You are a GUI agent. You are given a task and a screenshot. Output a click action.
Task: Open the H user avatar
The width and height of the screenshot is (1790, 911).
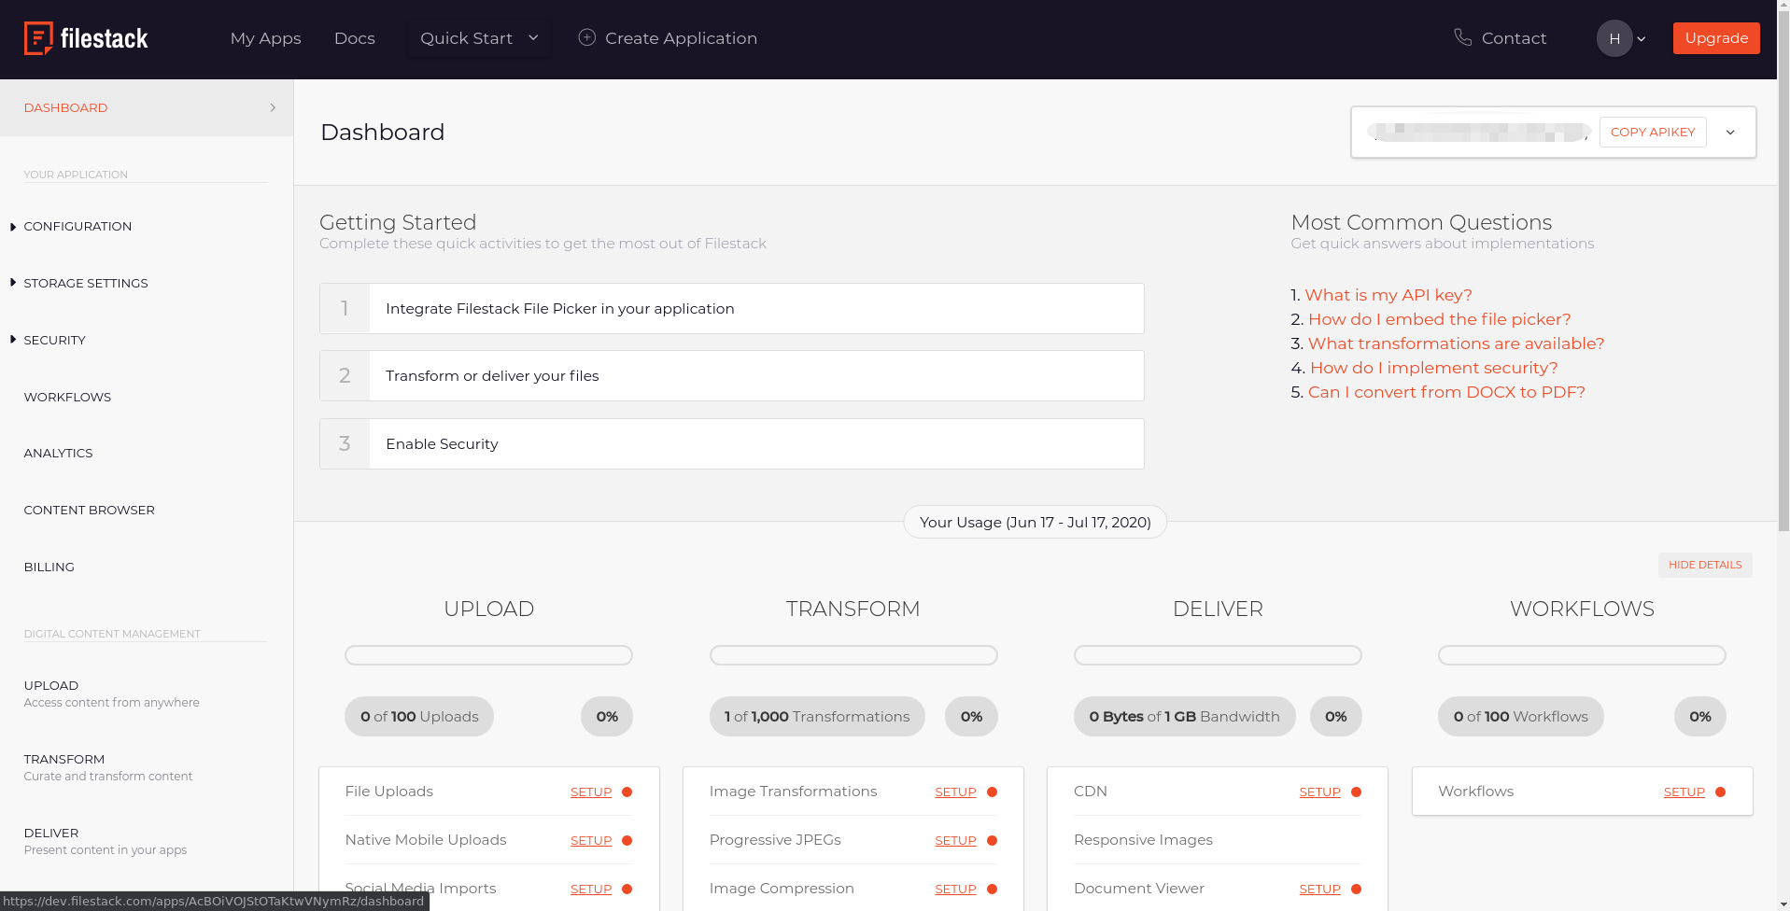click(x=1614, y=38)
